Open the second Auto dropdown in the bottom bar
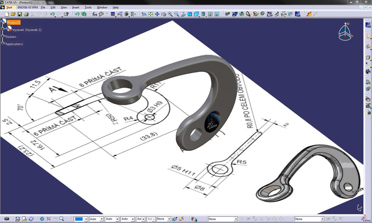This screenshot has width=372, height=223. coord(117,219)
